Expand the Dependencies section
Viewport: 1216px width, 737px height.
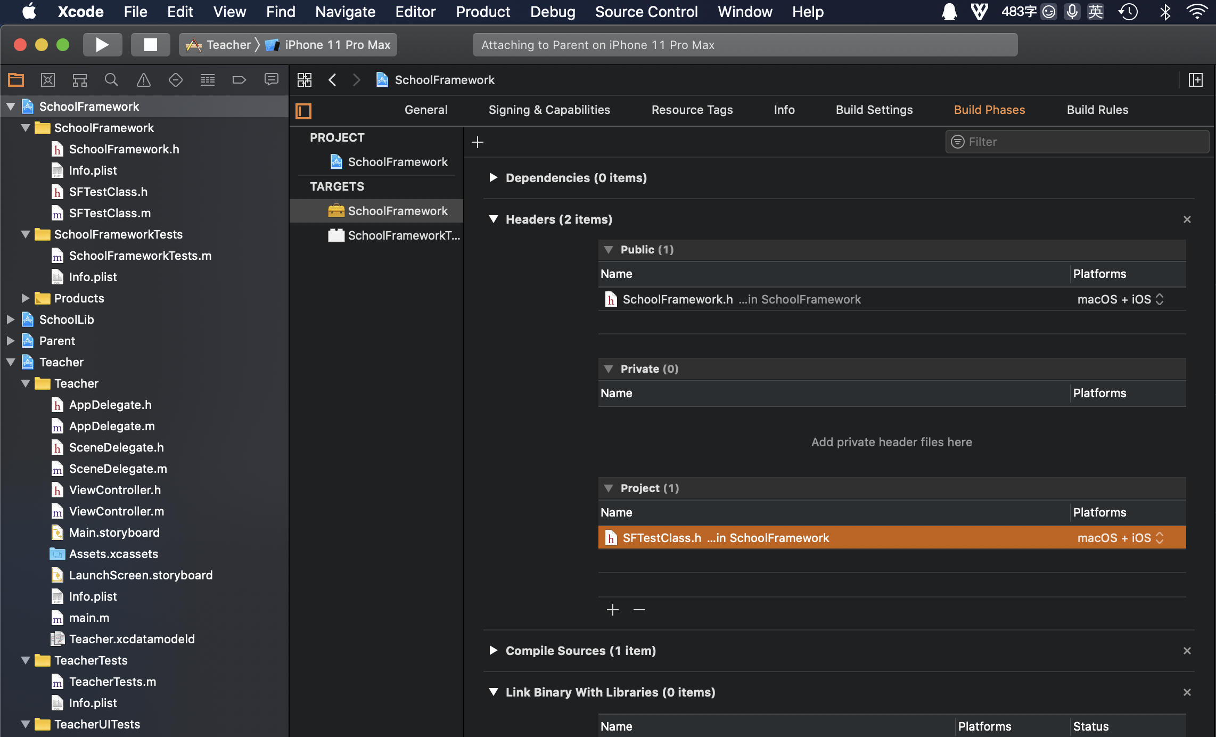point(493,177)
